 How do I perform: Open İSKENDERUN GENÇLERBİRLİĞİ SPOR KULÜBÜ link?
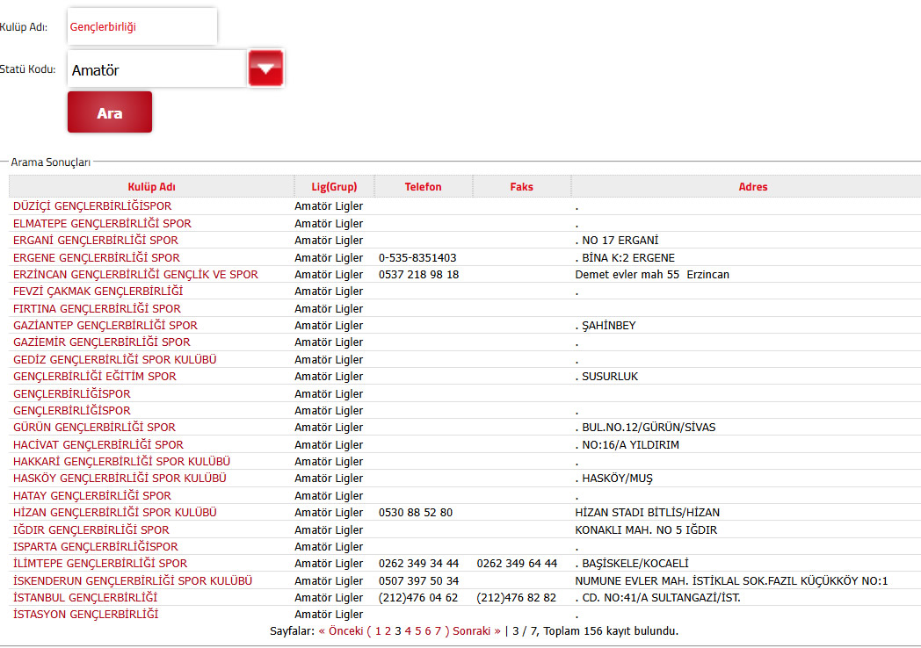pos(133,581)
